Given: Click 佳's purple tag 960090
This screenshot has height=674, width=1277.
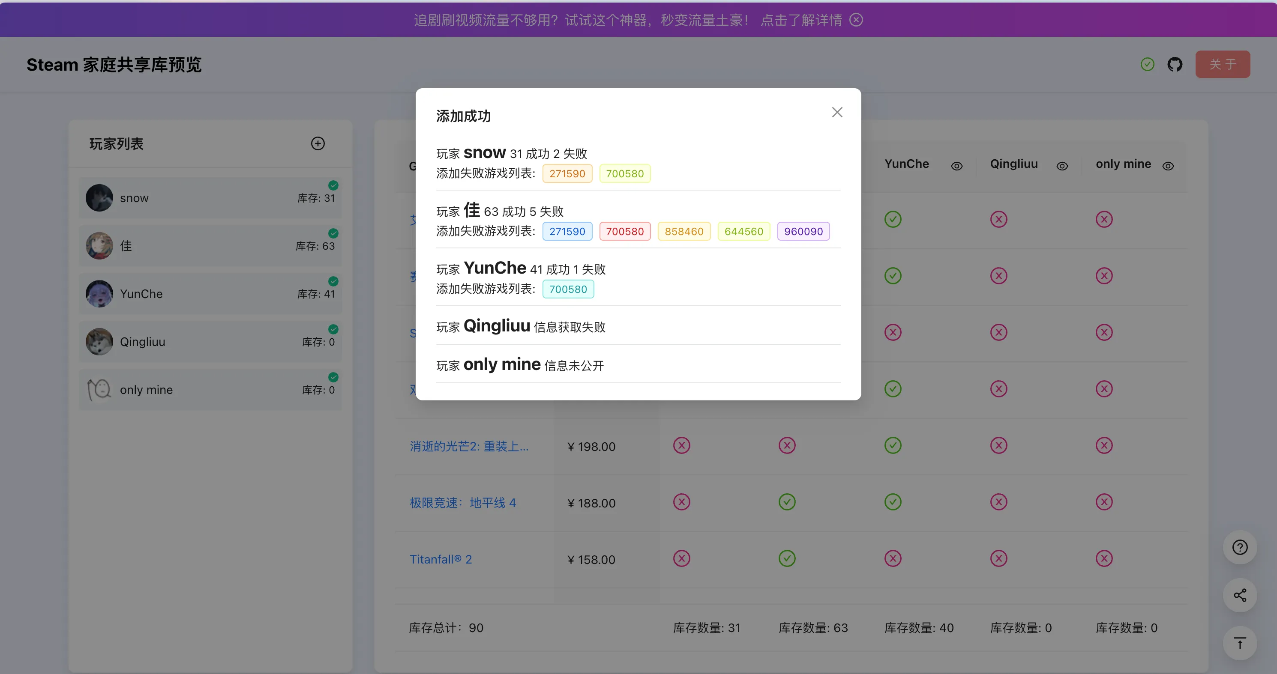Looking at the screenshot, I should point(803,231).
